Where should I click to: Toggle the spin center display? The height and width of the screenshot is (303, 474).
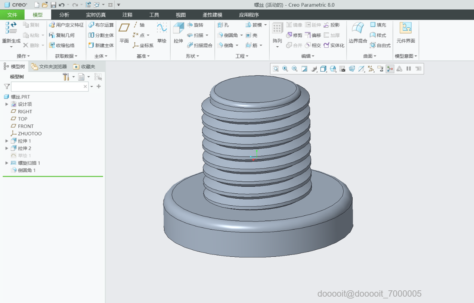390,69
